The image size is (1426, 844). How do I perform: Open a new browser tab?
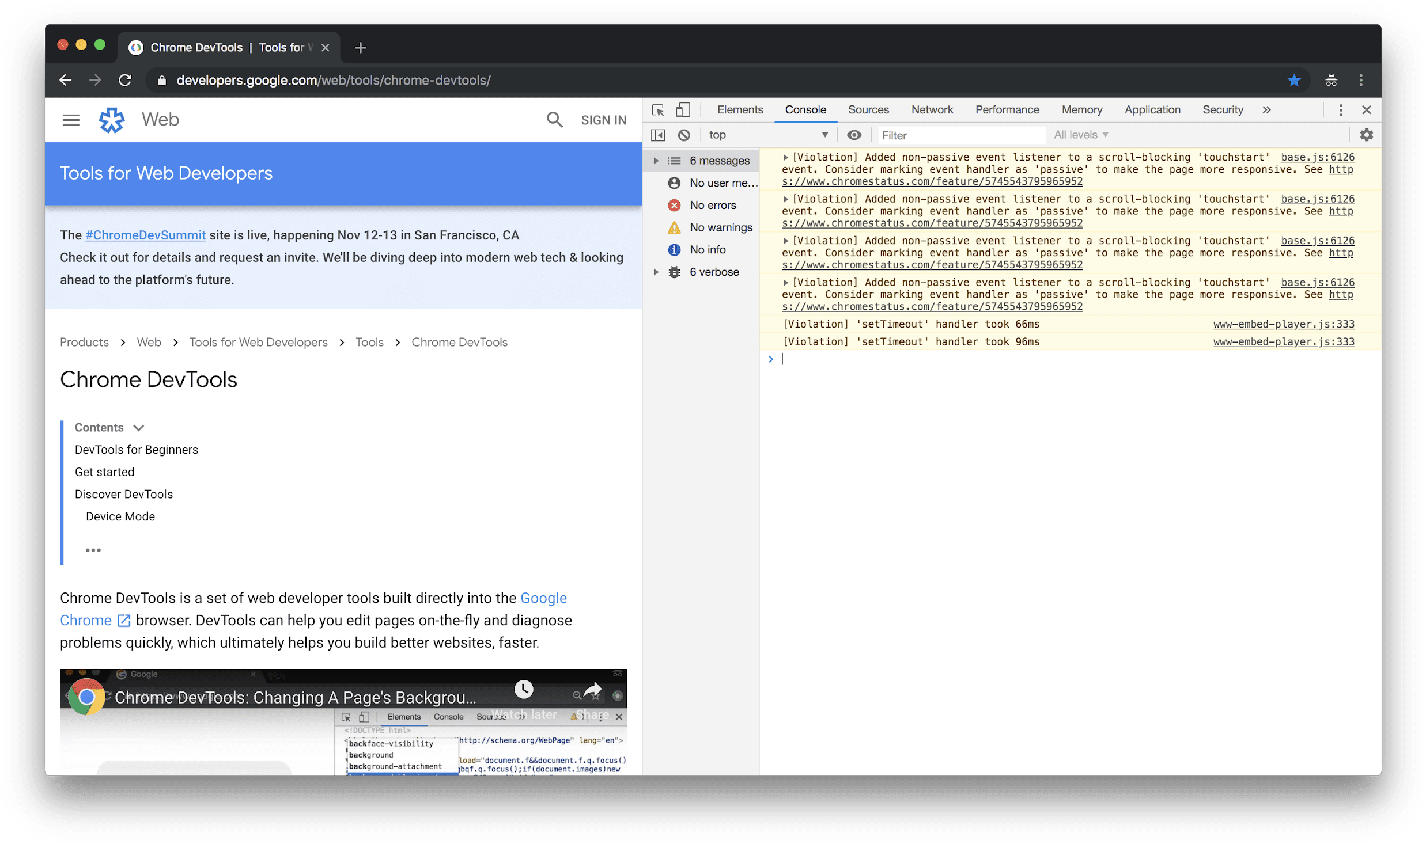(x=361, y=48)
